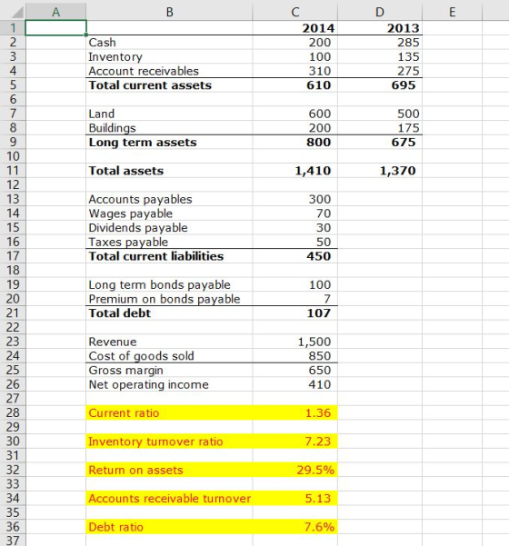Select row 11 header
This screenshot has width=509, height=546.
click(13, 171)
